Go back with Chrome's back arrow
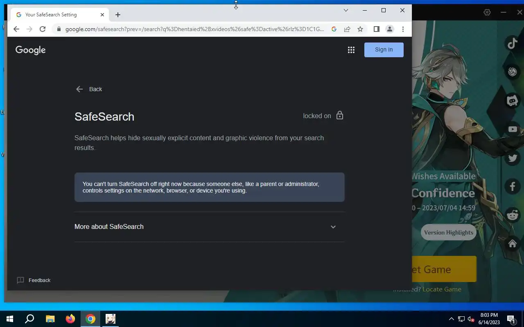 click(16, 29)
